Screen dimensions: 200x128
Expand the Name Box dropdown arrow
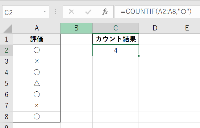[x=45, y=12]
